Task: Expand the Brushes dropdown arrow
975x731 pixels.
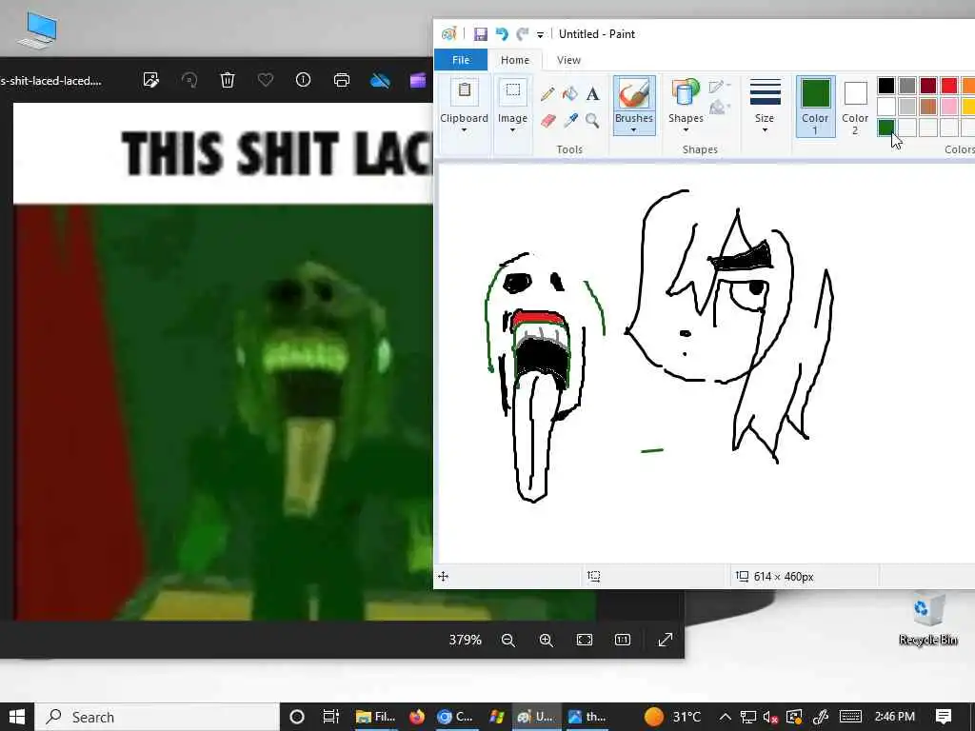Action: pos(633,129)
